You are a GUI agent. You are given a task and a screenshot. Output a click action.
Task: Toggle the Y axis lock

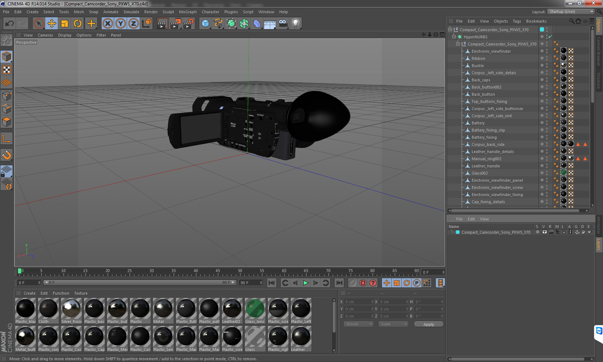pyautogui.click(x=121, y=24)
